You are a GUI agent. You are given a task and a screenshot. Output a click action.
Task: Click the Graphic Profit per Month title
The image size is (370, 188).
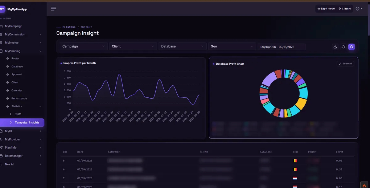(80, 63)
